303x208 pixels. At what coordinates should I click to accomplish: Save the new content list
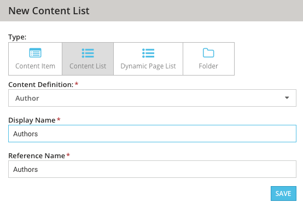pos(283,194)
